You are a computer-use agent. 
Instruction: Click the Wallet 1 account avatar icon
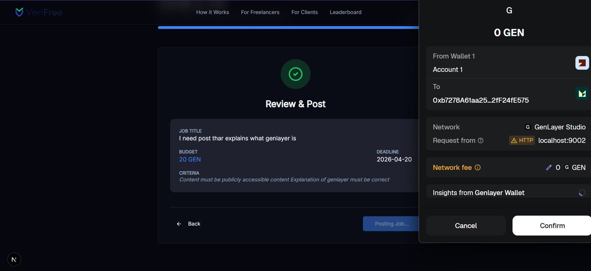pyautogui.click(x=582, y=63)
